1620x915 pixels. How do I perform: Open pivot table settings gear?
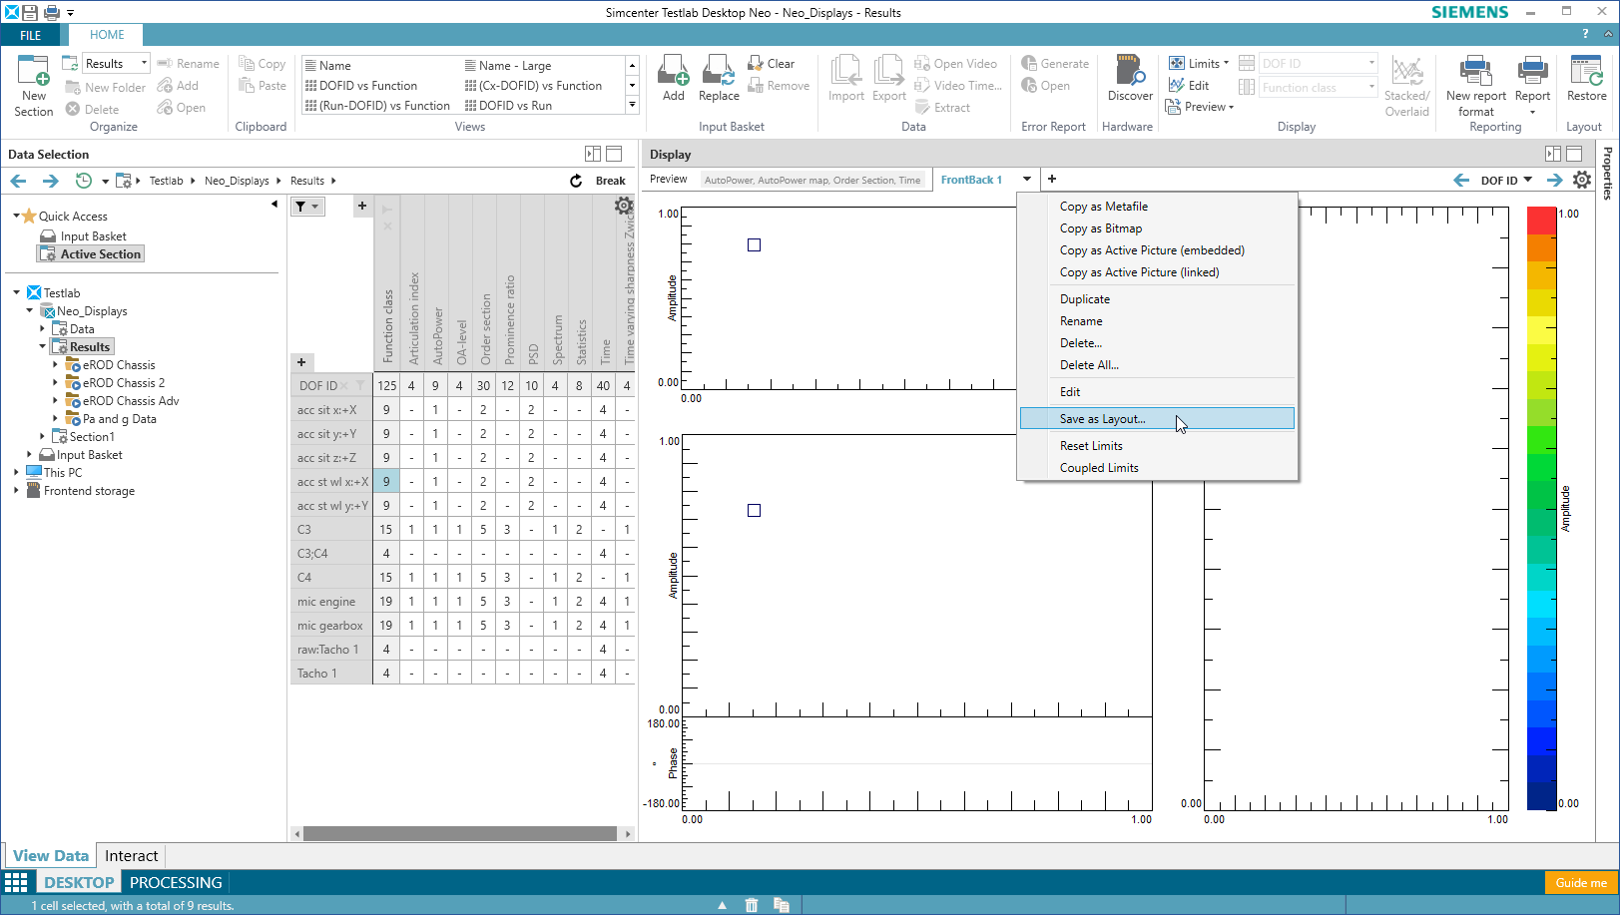(624, 206)
